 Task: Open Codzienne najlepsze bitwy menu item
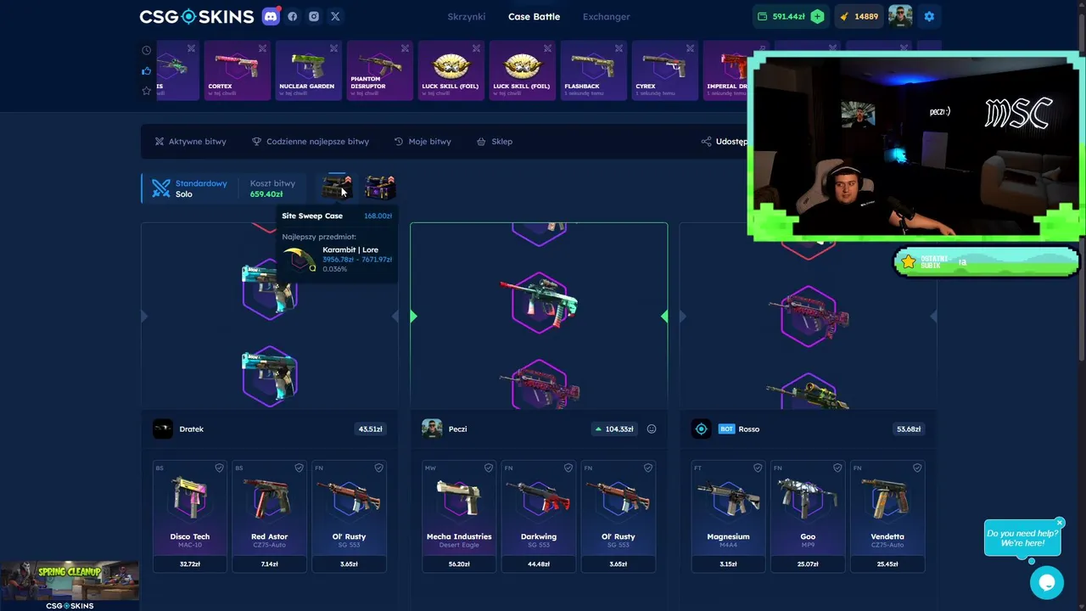pyautogui.click(x=311, y=142)
